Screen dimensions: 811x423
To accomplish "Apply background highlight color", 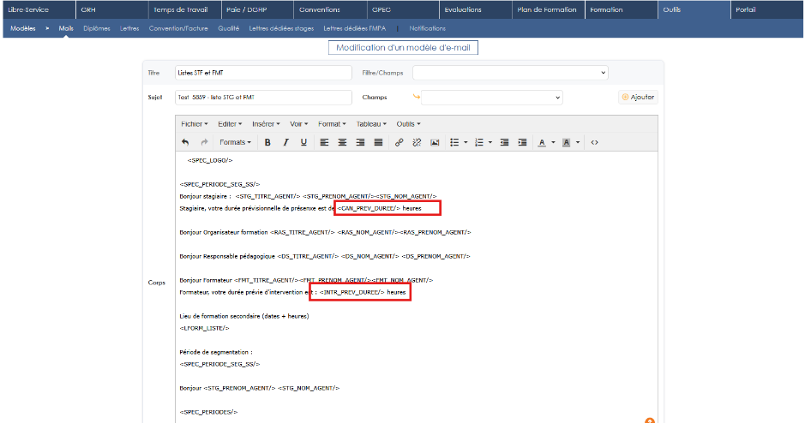I will 567,142.
